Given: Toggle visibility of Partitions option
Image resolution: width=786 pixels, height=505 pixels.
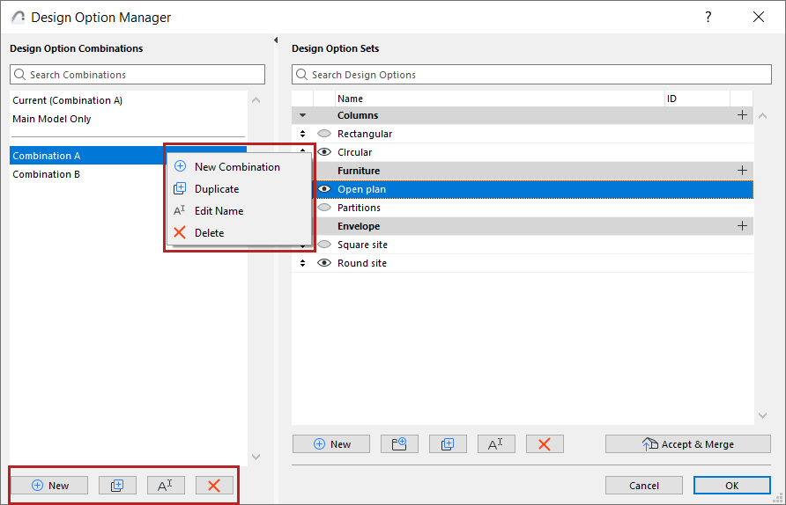Looking at the screenshot, I should point(324,208).
